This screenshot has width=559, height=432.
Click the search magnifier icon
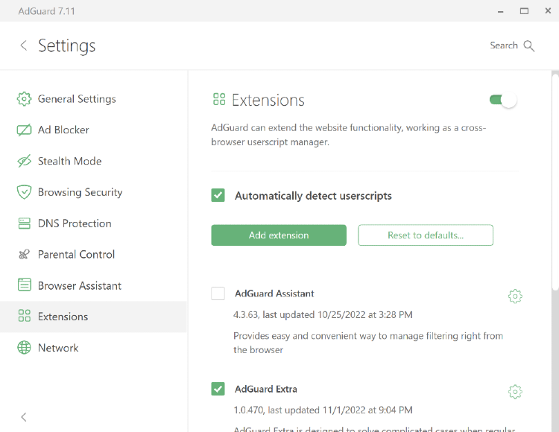[528, 46]
